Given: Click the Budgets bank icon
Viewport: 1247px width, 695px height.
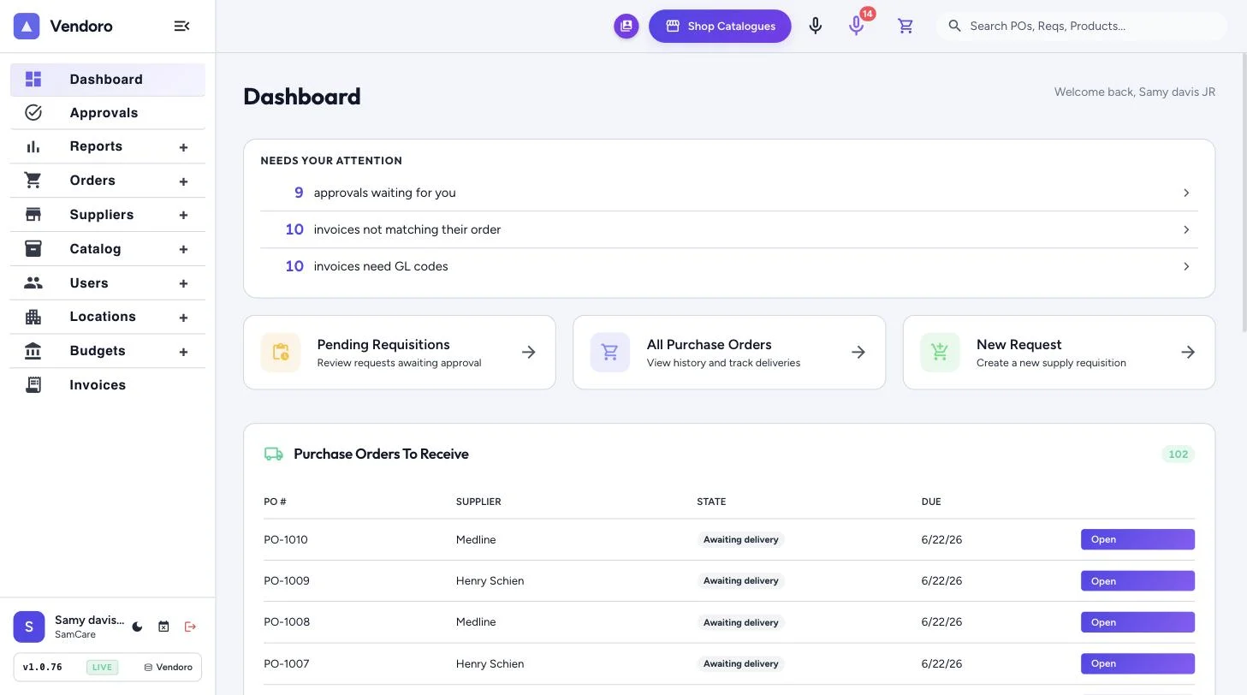Looking at the screenshot, I should (x=33, y=351).
